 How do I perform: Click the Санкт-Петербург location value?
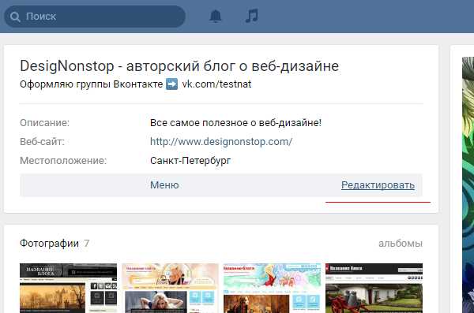click(x=190, y=161)
